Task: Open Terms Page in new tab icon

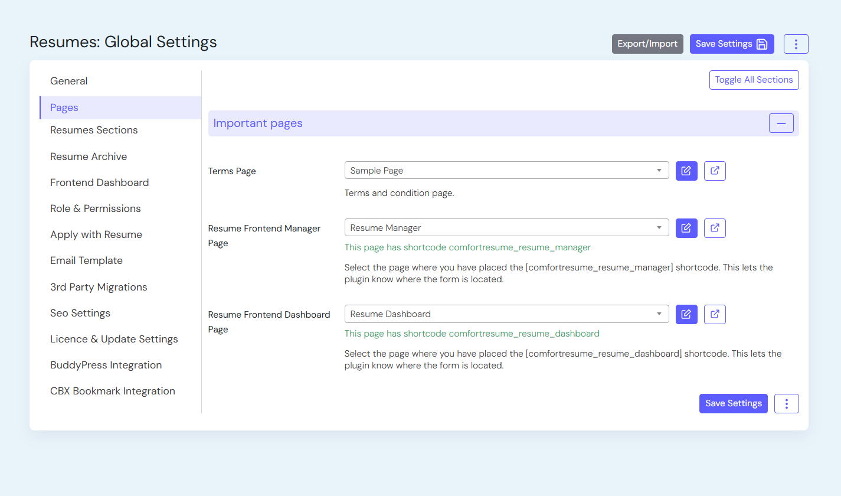Action: pos(715,171)
